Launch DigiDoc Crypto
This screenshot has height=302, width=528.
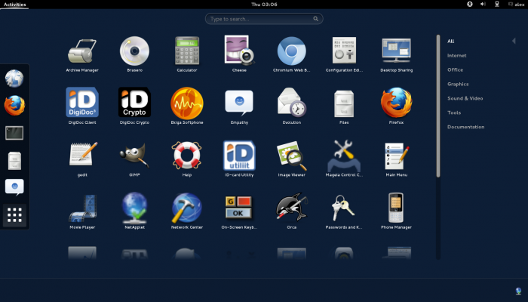coord(135,106)
